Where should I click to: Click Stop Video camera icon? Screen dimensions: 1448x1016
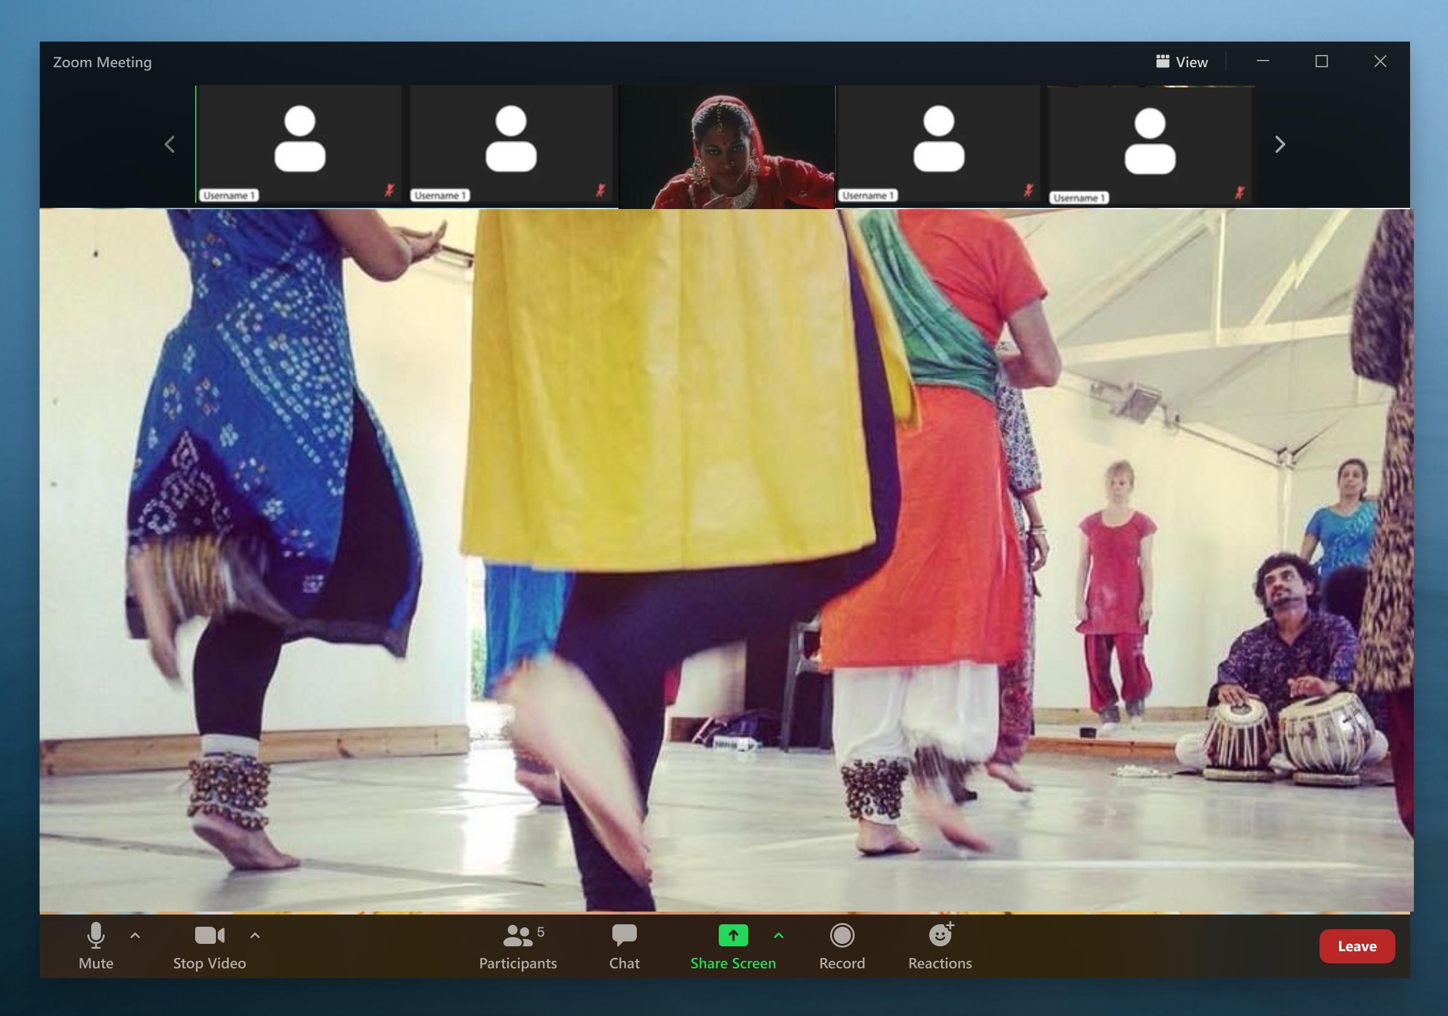tap(209, 936)
